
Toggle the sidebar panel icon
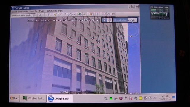point(49,15)
